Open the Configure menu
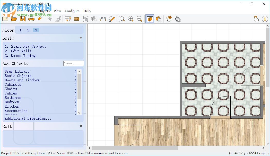This screenshot has height=156, width=270. (x=72, y=11)
